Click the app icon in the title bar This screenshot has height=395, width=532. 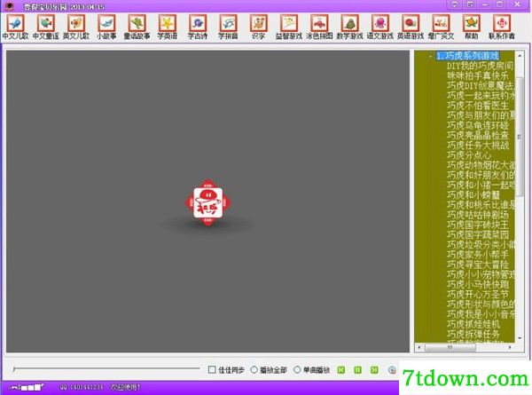click(x=9, y=6)
